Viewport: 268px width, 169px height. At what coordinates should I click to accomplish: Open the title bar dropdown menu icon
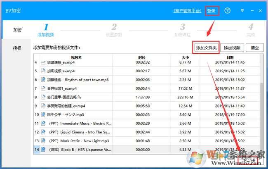242,11
